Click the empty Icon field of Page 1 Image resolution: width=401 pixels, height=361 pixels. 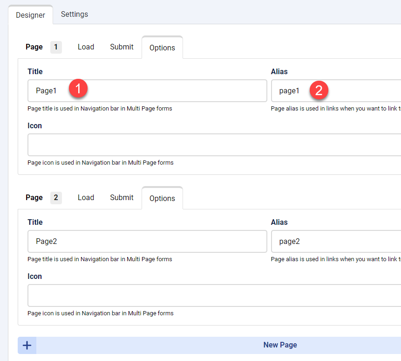click(214, 145)
